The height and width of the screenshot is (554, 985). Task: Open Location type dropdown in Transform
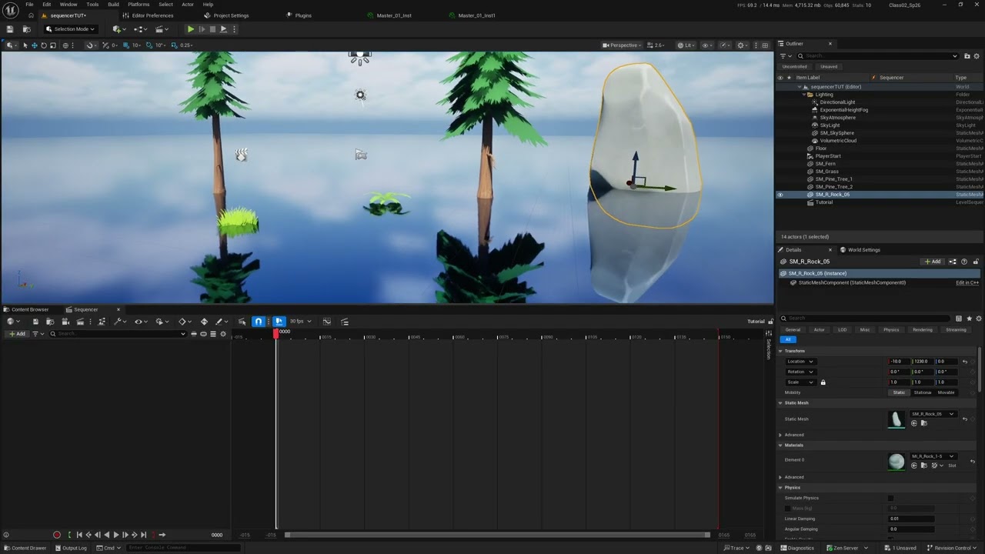(x=800, y=362)
